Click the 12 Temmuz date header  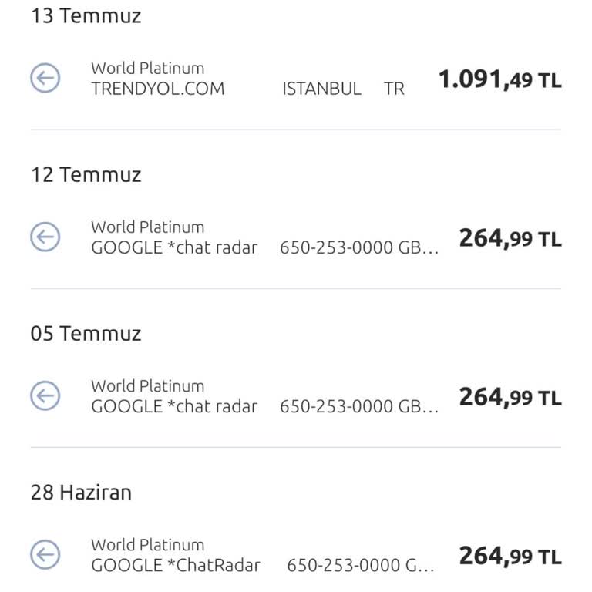click(86, 175)
